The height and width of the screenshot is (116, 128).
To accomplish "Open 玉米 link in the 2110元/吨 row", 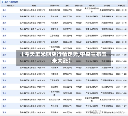I will 4,106.
